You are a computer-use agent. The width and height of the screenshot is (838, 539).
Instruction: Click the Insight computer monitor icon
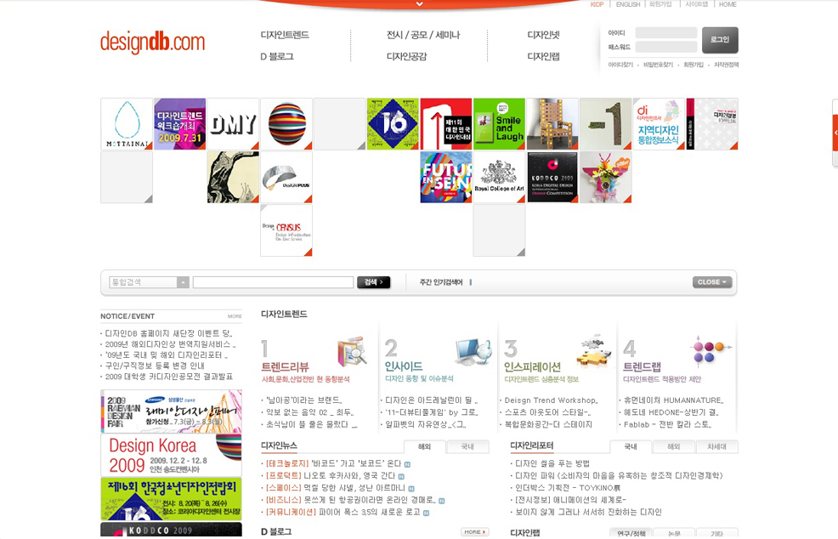[x=472, y=350]
